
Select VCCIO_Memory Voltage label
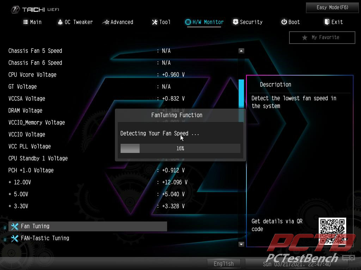pos(37,122)
